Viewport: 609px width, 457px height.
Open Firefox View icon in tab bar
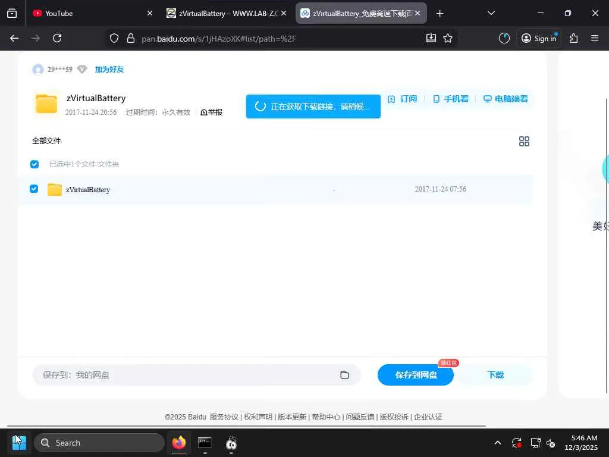[x=12, y=13]
